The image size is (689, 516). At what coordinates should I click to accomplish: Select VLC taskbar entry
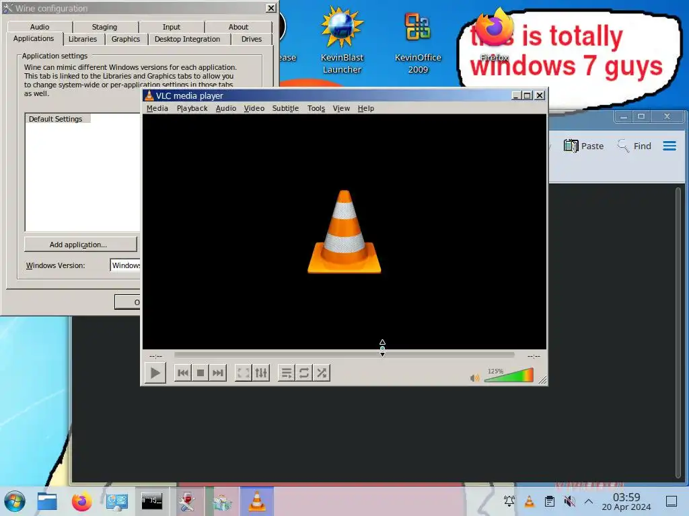[257, 501]
